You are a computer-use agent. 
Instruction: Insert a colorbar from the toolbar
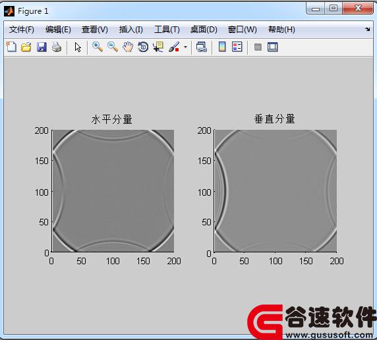click(x=222, y=47)
